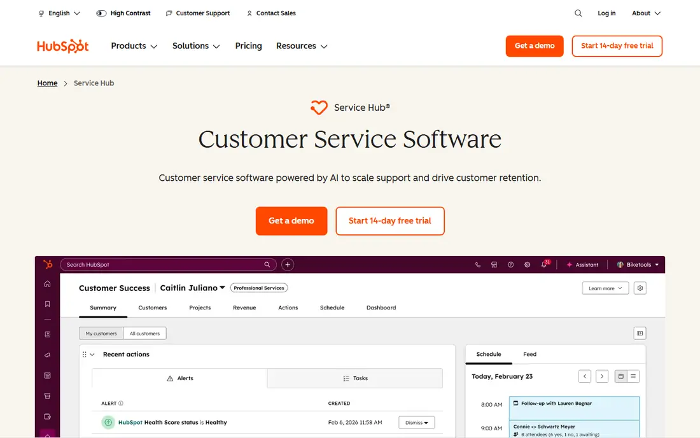The width and height of the screenshot is (700, 438).
Task: Switch to the Summary tab
Action: [x=103, y=307]
